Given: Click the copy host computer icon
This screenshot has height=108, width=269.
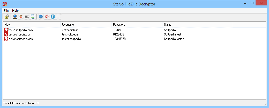Looking at the screenshot, I should [15, 17].
